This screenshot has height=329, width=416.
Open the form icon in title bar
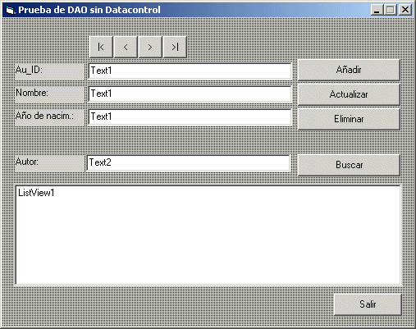10,10
